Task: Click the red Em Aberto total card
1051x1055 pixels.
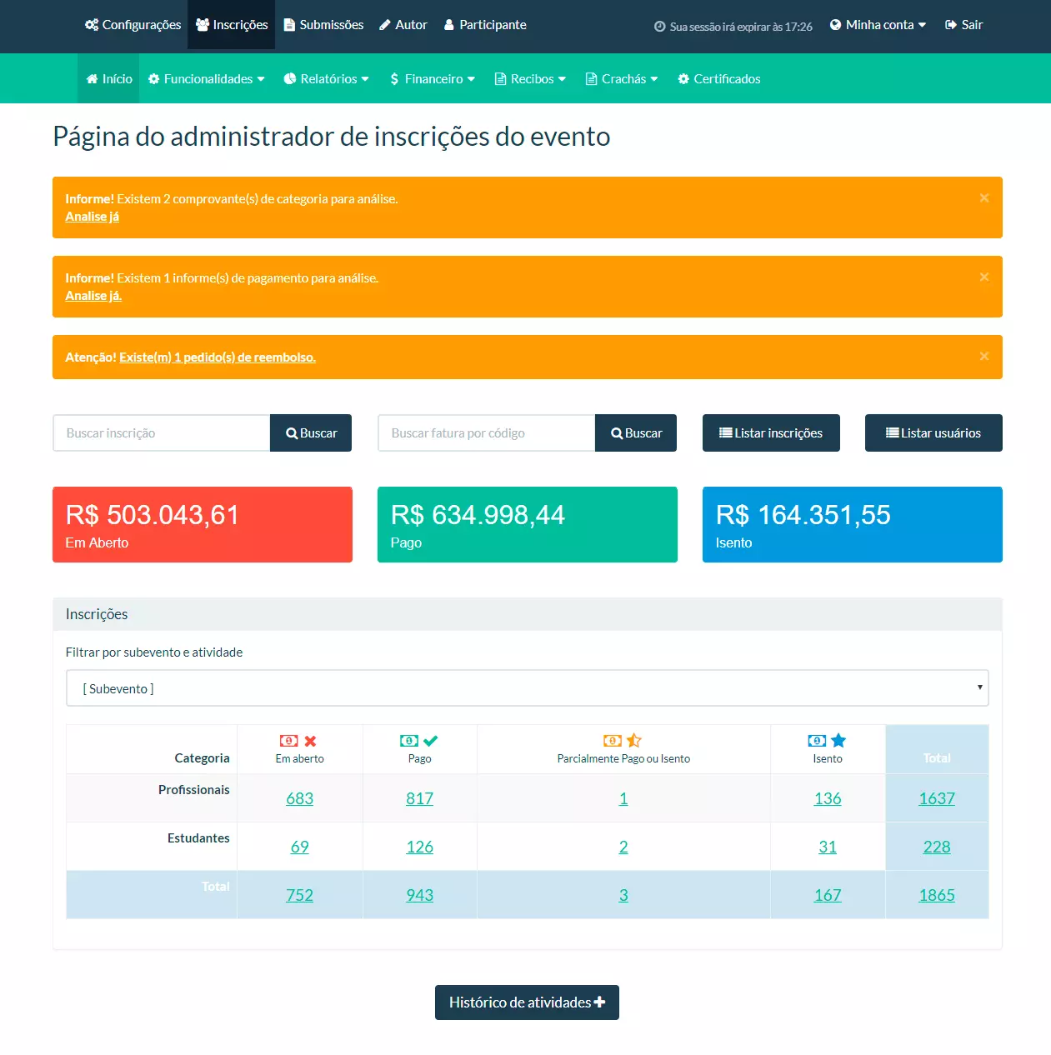Action: point(203,525)
